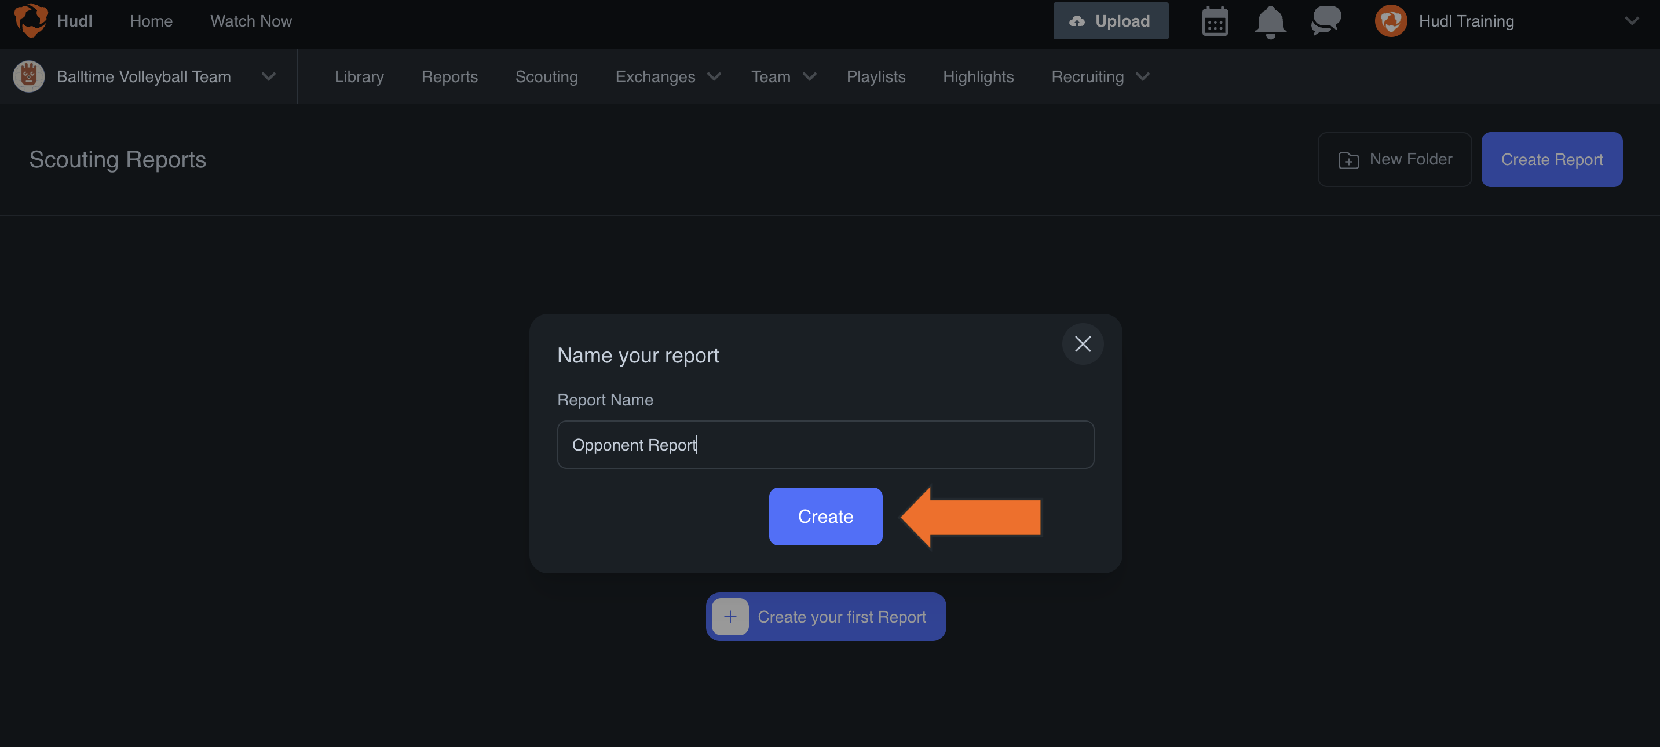Open the Reports tab
This screenshot has height=747, width=1660.
click(x=450, y=76)
